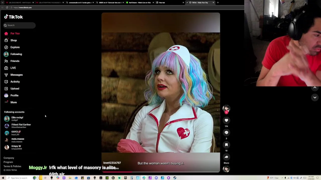Switch to the SUICIDEBOYS browser tab
The height and width of the screenshot is (180, 321).
pyautogui.click(x=20, y=2)
